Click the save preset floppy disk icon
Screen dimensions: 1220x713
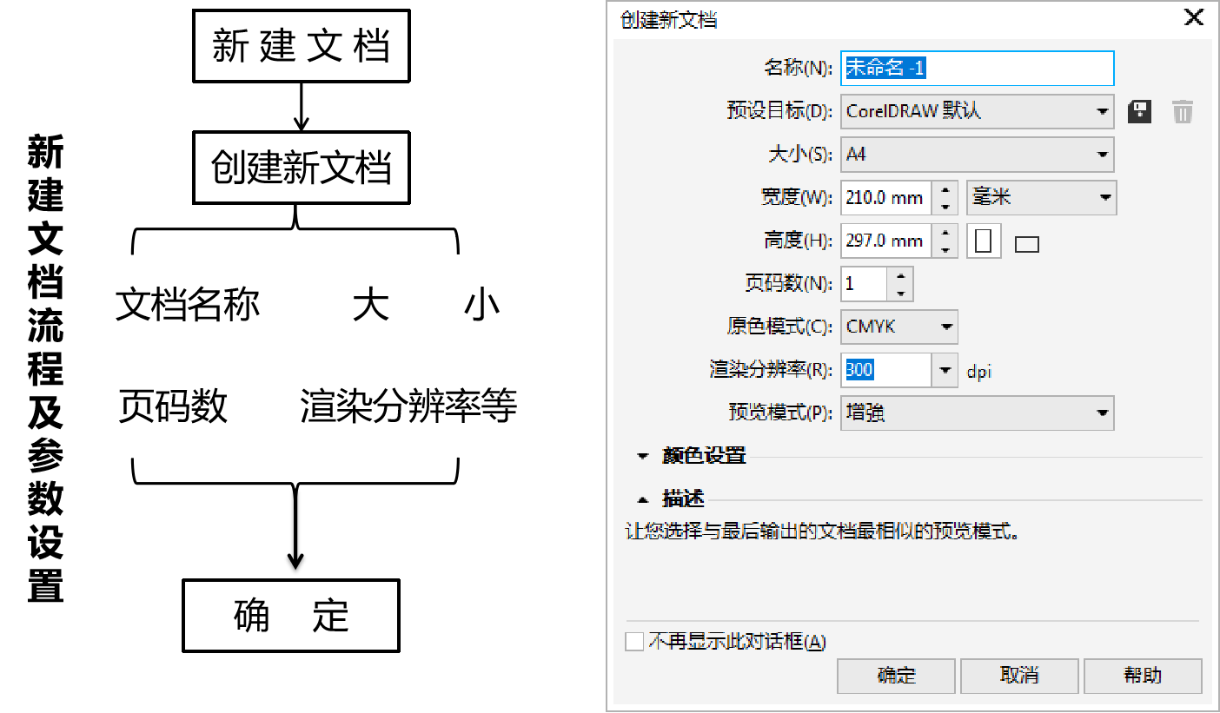click(1139, 111)
